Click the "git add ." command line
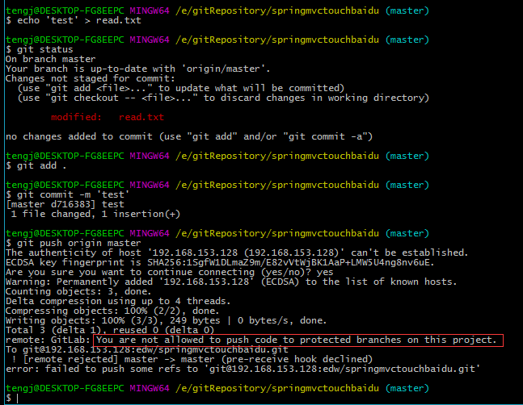This screenshot has height=405, width=523. [x=36, y=165]
